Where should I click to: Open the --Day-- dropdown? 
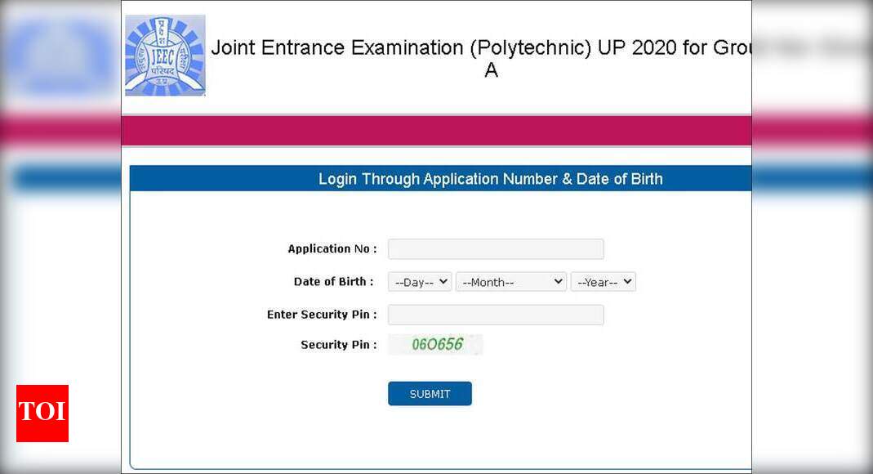[x=419, y=281]
